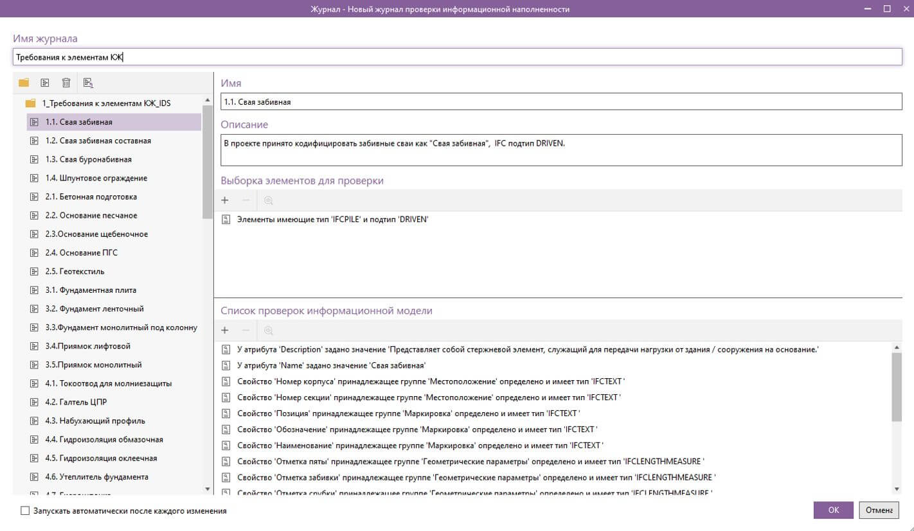This screenshot has height=531, width=914.
Task: Click tree scrollbar up arrow
Action: tap(207, 100)
